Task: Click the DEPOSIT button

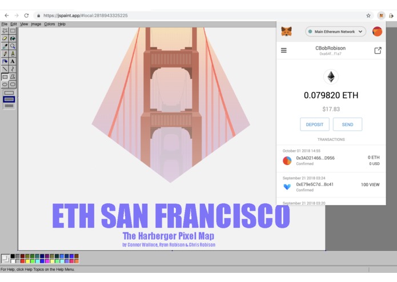Action: click(x=315, y=124)
